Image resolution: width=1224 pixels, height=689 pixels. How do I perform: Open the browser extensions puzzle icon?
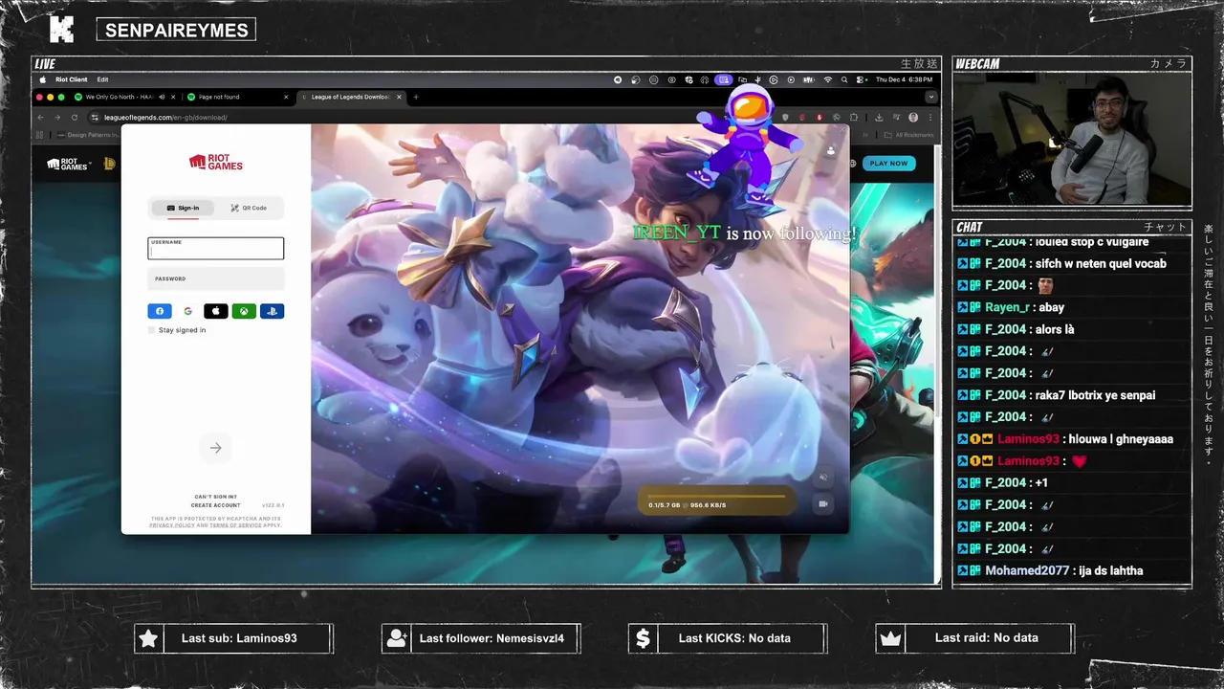click(853, 117)
